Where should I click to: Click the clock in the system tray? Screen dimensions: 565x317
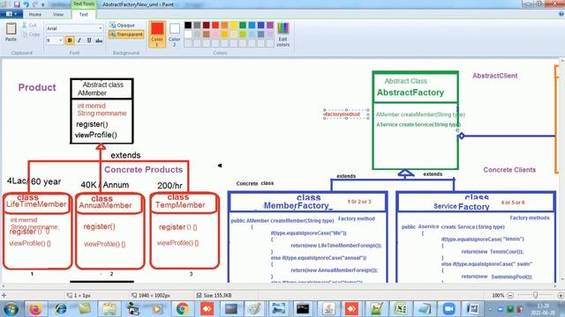click(x=544, y=309)
